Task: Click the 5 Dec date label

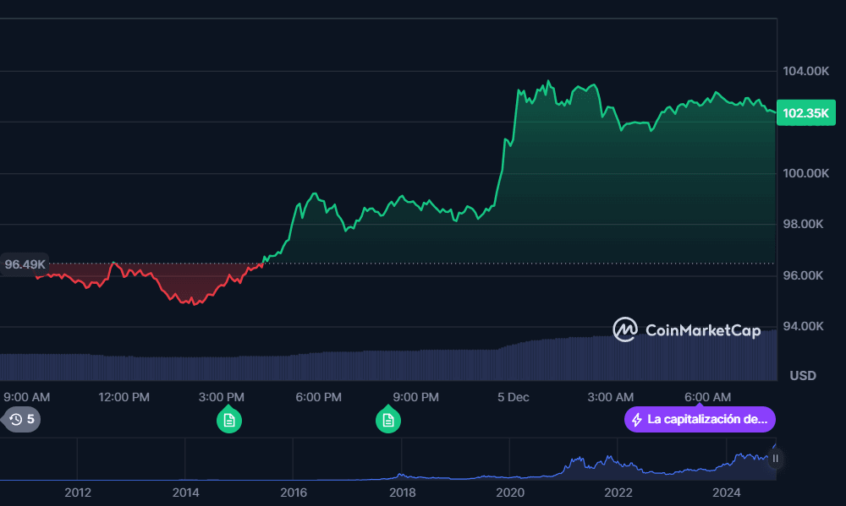Action: coord(514,397)
